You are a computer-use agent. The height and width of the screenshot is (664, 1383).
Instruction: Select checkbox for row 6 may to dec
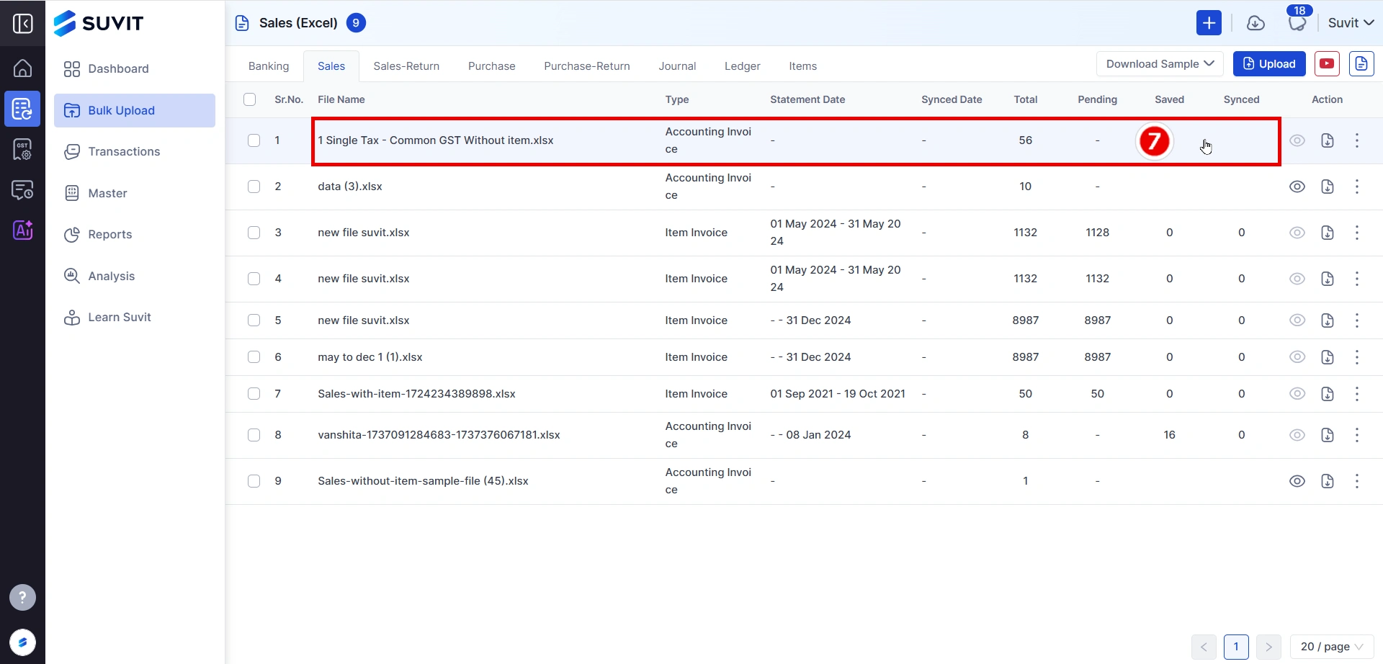point(254,357)
